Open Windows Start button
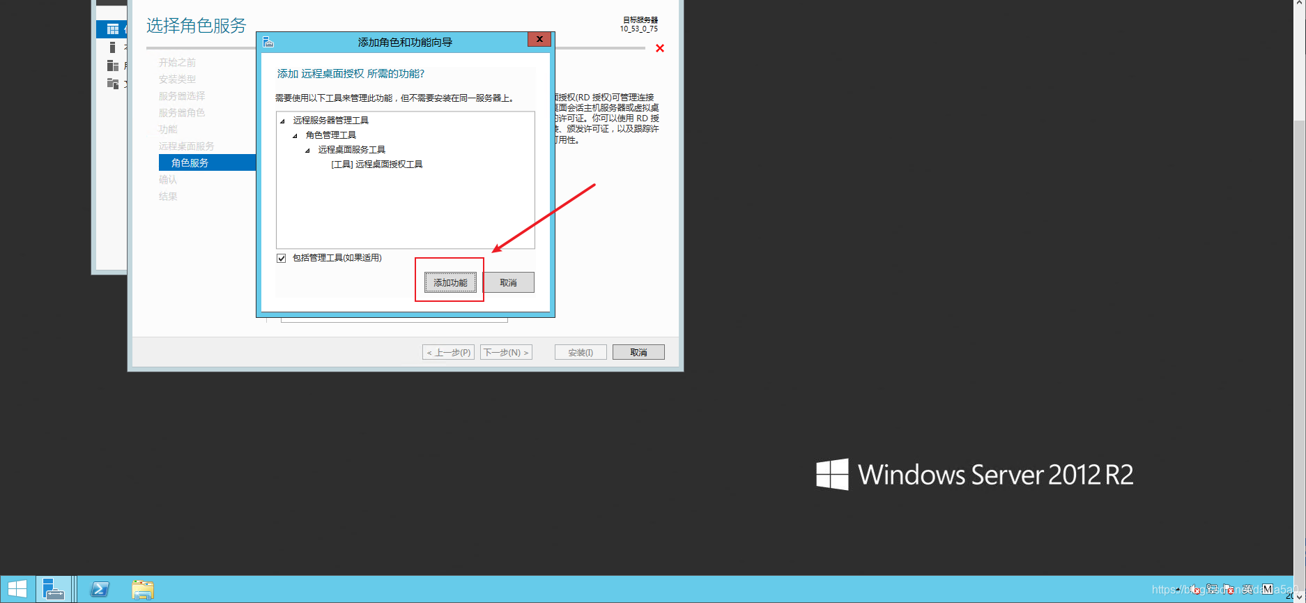This screenshot has height=603, width=1306. click(x=17, y=589)
